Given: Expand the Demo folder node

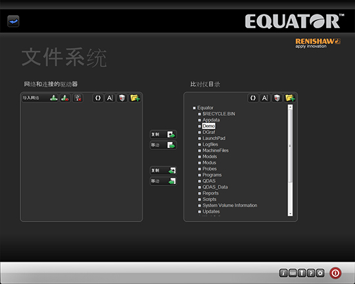Looking at the screenshot, I should point(199,126).
